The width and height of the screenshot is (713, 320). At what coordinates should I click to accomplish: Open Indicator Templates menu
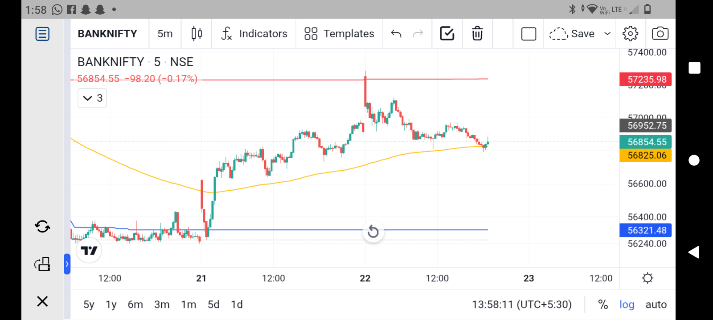point(339,34)
